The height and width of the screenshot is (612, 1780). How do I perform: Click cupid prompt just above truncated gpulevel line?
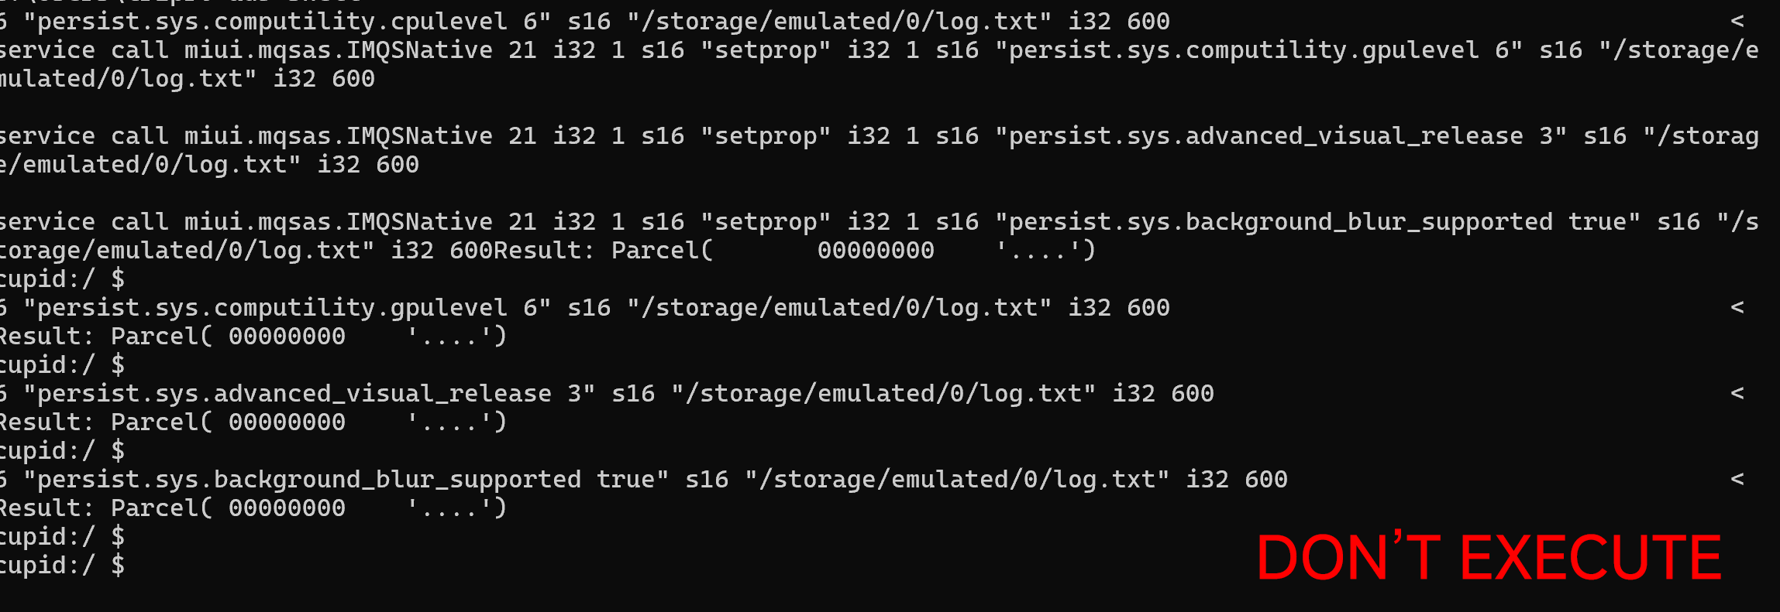pyautogui.click(x=62, y=279)
